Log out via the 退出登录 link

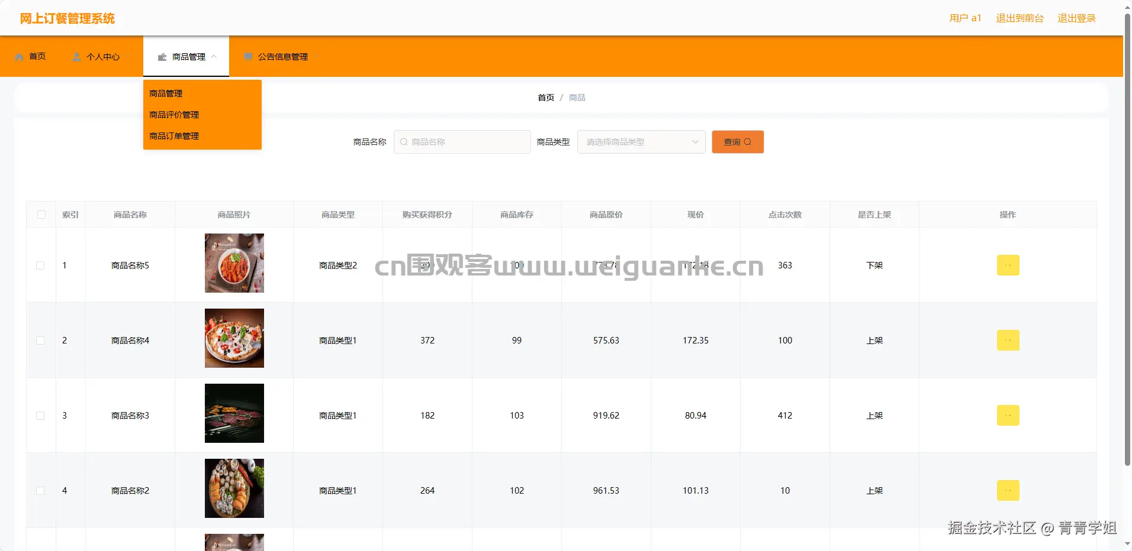[x=1076, y=18]
